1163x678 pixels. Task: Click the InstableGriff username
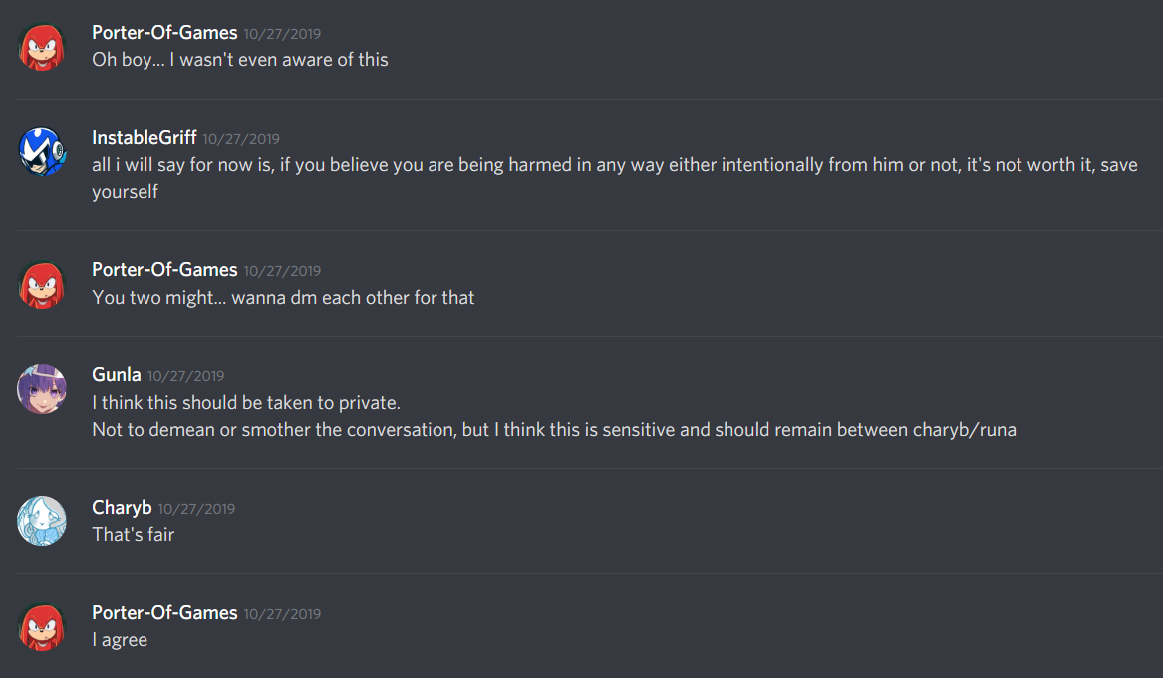tap(144, 138)
